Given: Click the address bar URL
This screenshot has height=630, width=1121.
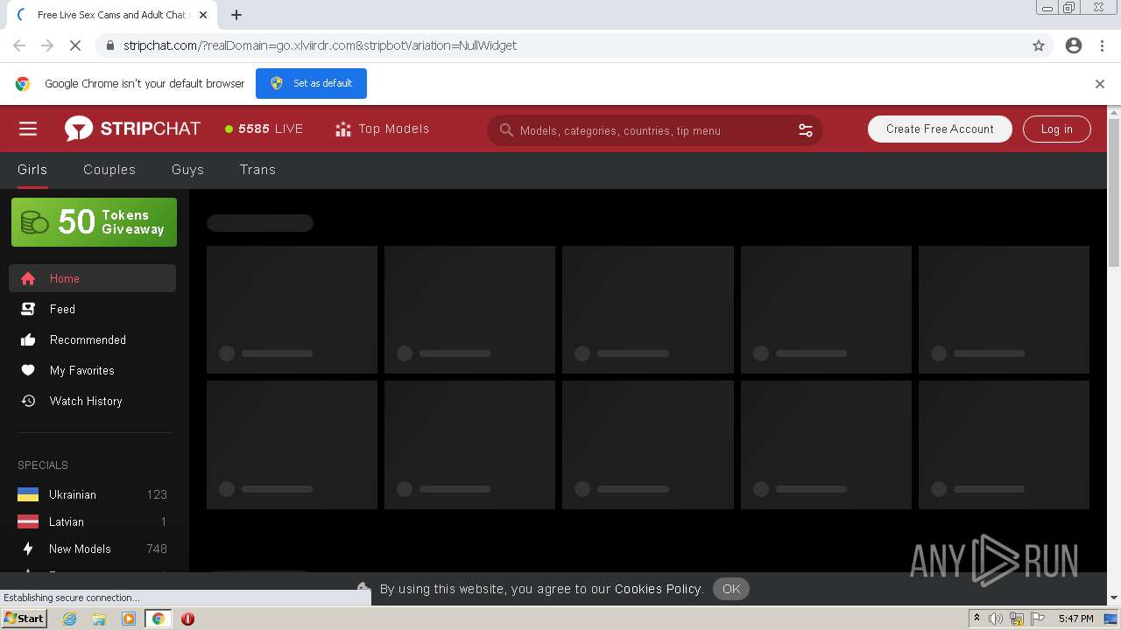Looking at the screenshot, I should [x=320, y=45].
